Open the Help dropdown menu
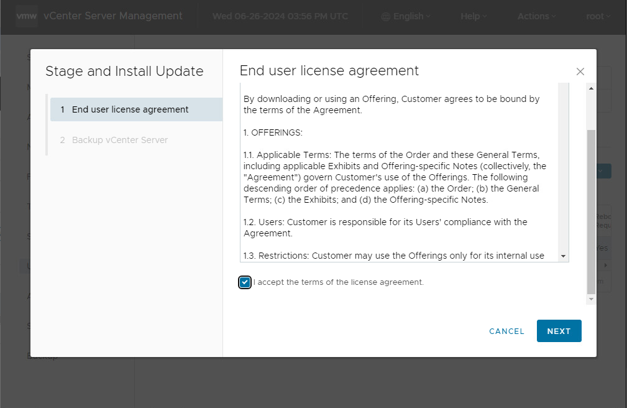This screenshot has height=408, width=627. pos(474,16)
